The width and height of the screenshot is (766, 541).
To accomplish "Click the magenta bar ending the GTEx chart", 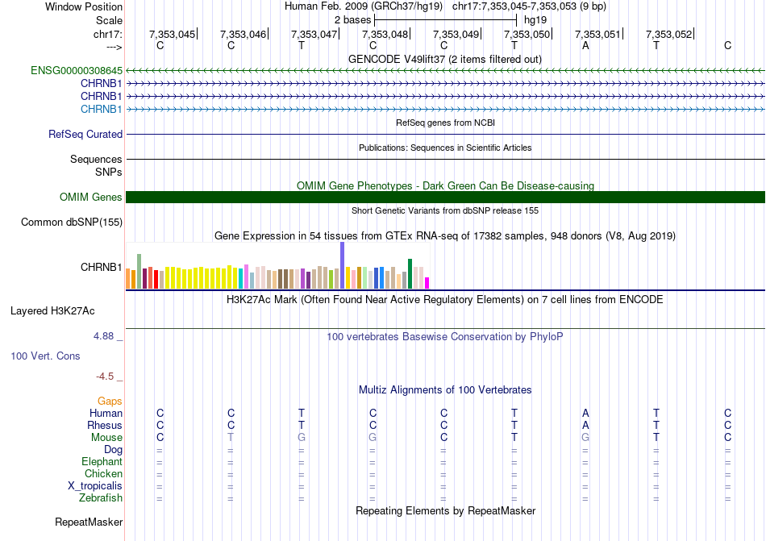I will (427, 282).
